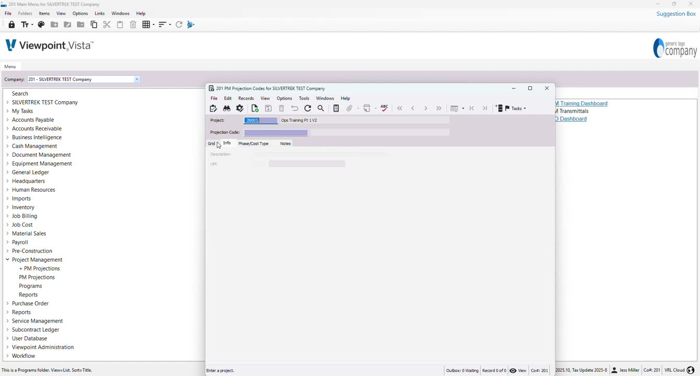Click the clipboard paste icon in main toolbar
Viewport: 700px width, 376px height.
[120, 25]
